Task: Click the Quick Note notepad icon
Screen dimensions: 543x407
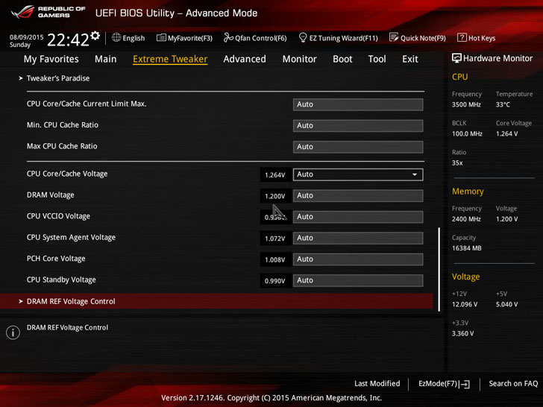Action: [x=394, y=37]
